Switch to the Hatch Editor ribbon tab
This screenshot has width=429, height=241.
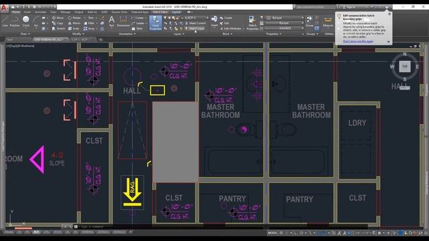coord(160,12)
